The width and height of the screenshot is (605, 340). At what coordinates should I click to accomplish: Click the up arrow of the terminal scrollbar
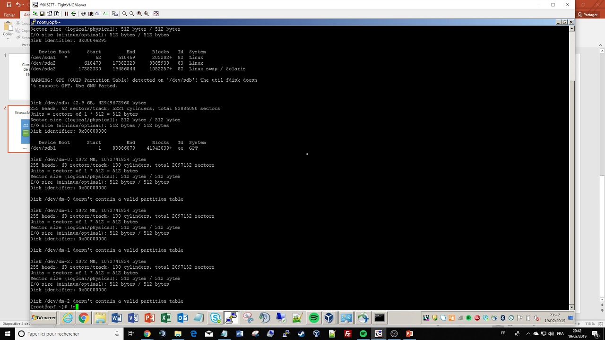[x=571, y=28]
